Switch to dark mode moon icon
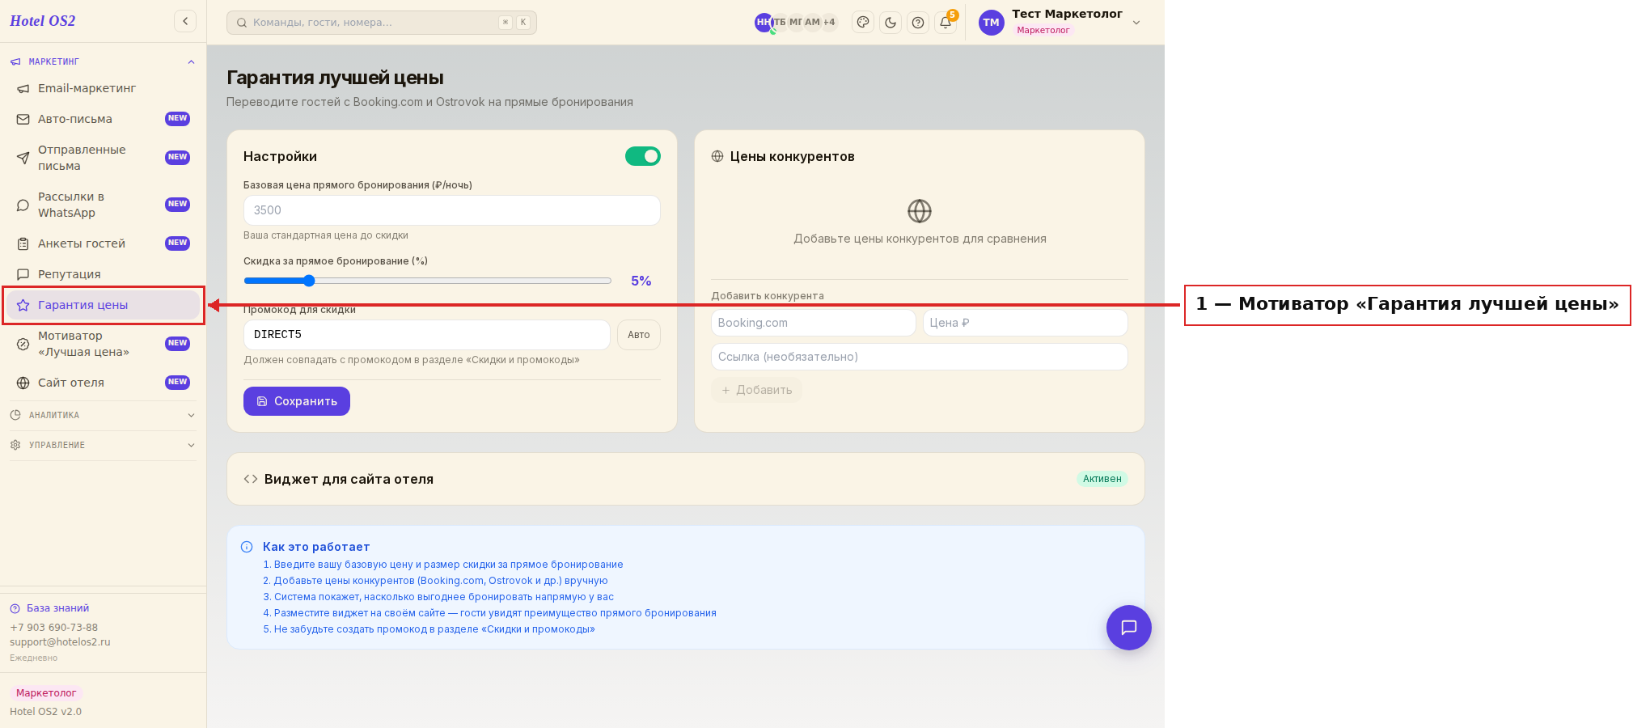The image size is (1650, 728). pyautogui.click(x=891, y=23)
